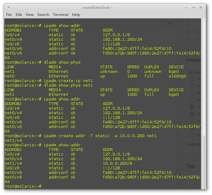Viewport: 212px width, 195px height.
Task: Open the View menu
Action: pyautogui.click(x=30, y=14)
